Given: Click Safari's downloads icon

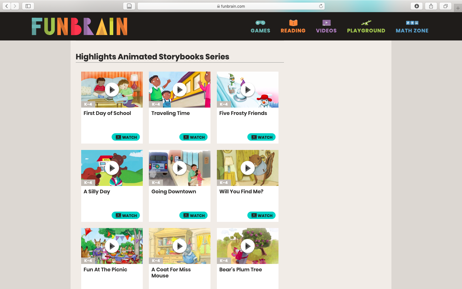Looking at the screenshot, I should point(416,6).
